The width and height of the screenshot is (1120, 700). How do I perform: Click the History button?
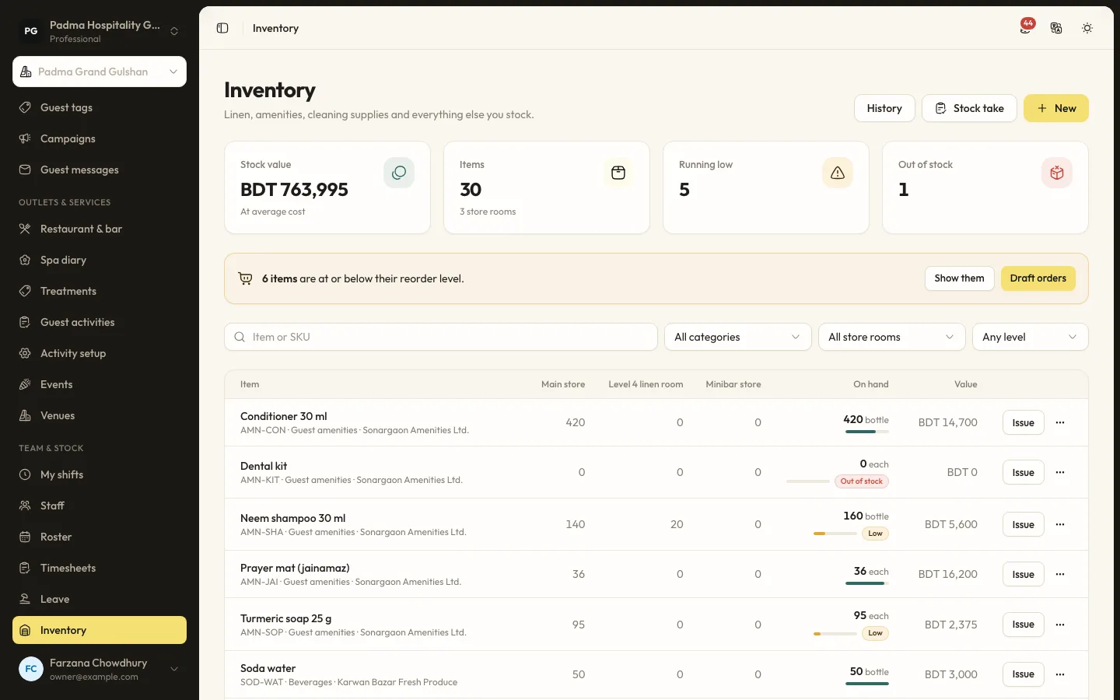coord(884,108)
